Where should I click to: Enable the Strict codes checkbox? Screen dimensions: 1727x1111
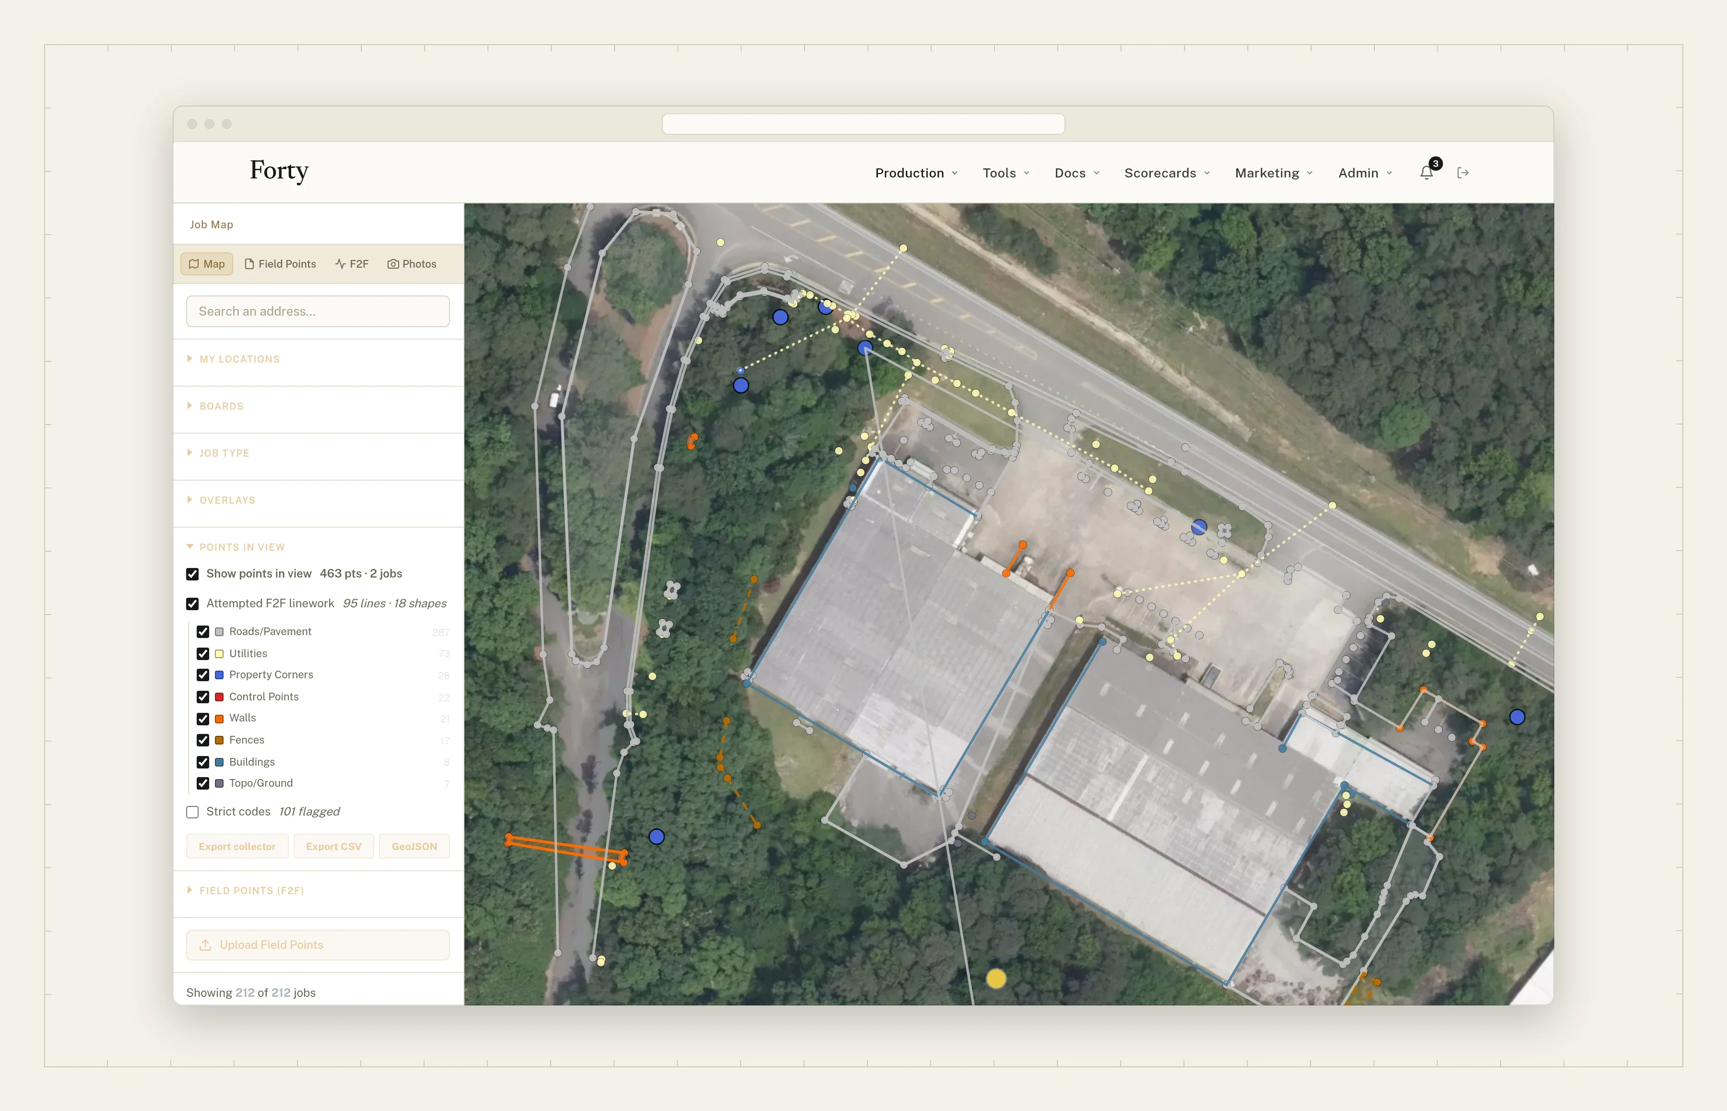coord(193,812)
